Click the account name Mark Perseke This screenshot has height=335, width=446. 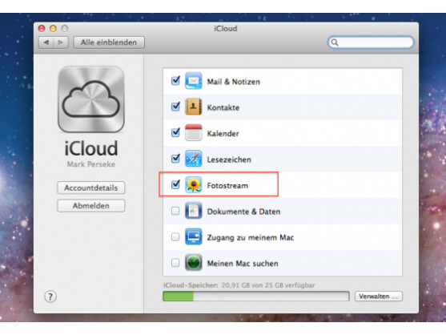91,164
